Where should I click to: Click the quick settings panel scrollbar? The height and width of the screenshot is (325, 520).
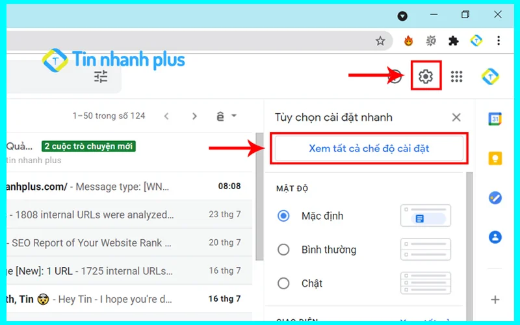[469, 246]
